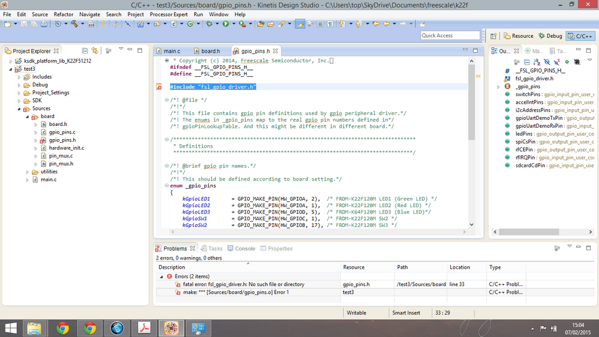
Task: Open the Refactor menu
Action: point(64,14)
